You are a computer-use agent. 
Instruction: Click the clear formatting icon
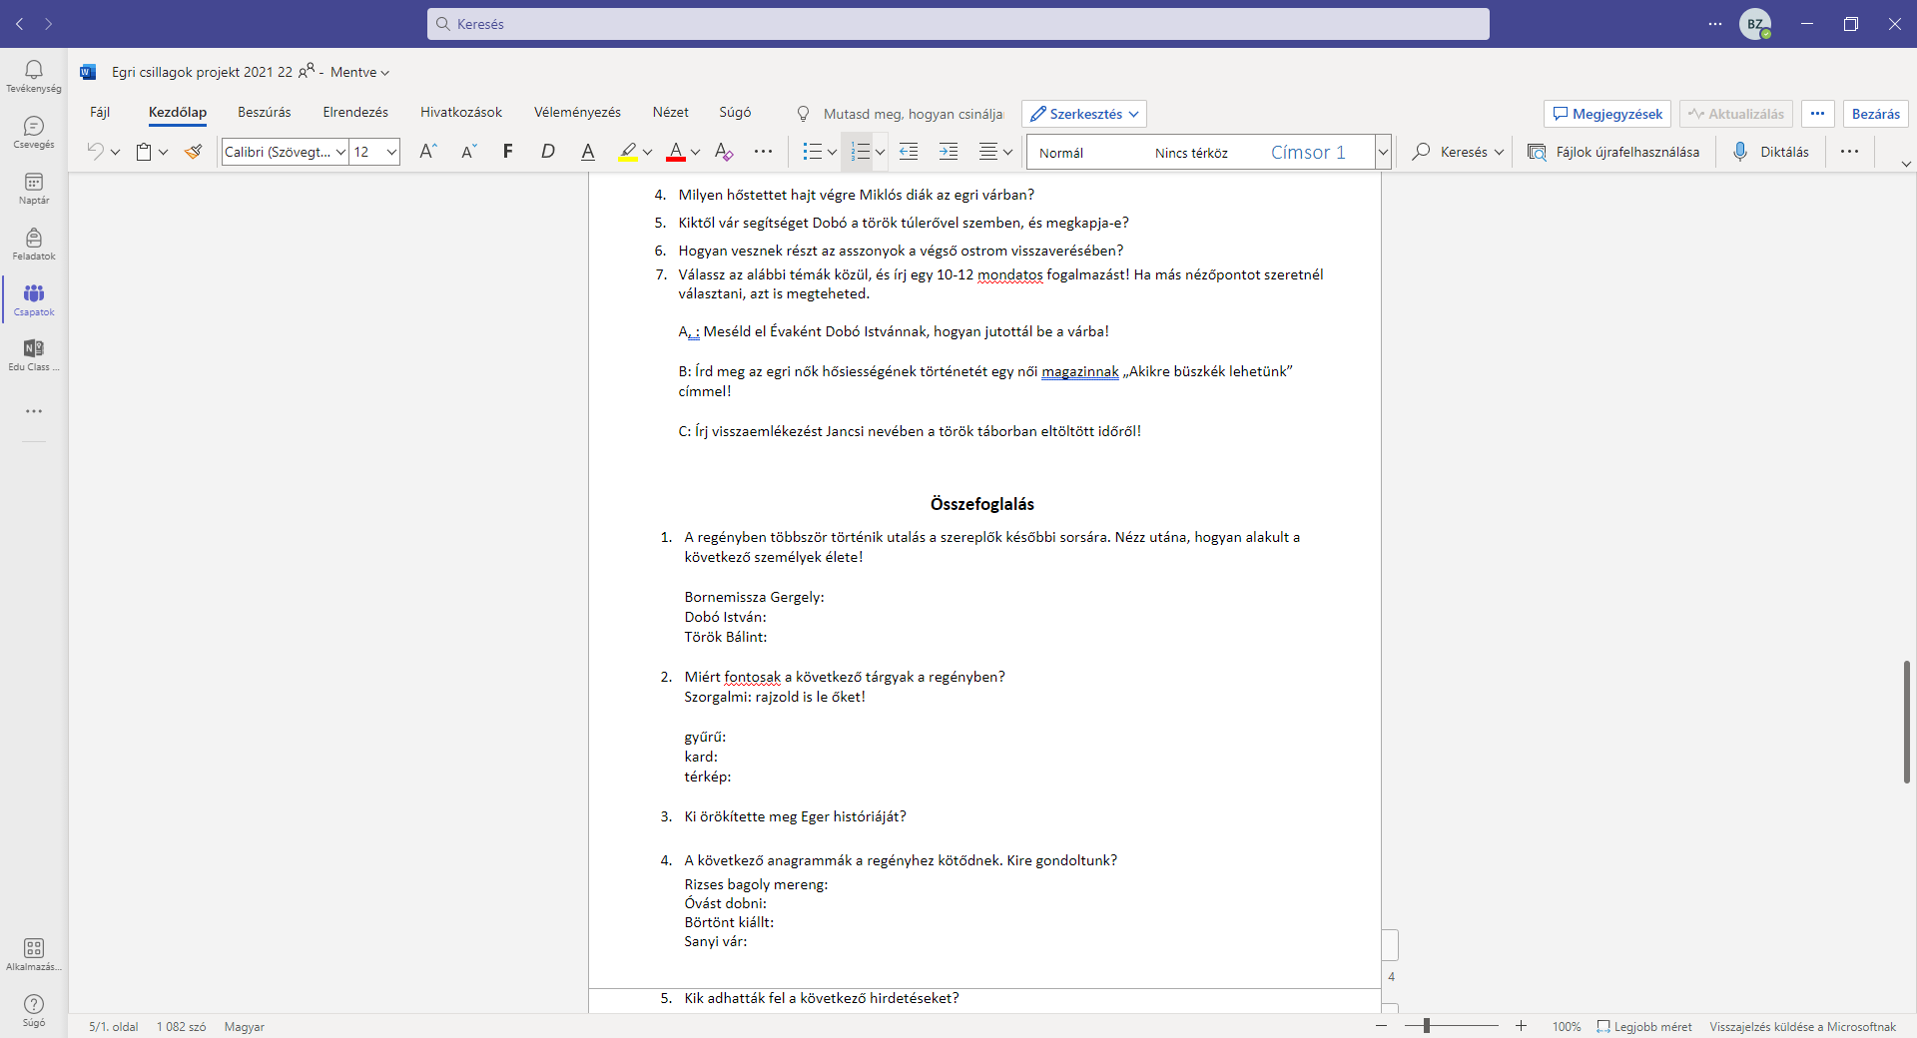[724, 152]
